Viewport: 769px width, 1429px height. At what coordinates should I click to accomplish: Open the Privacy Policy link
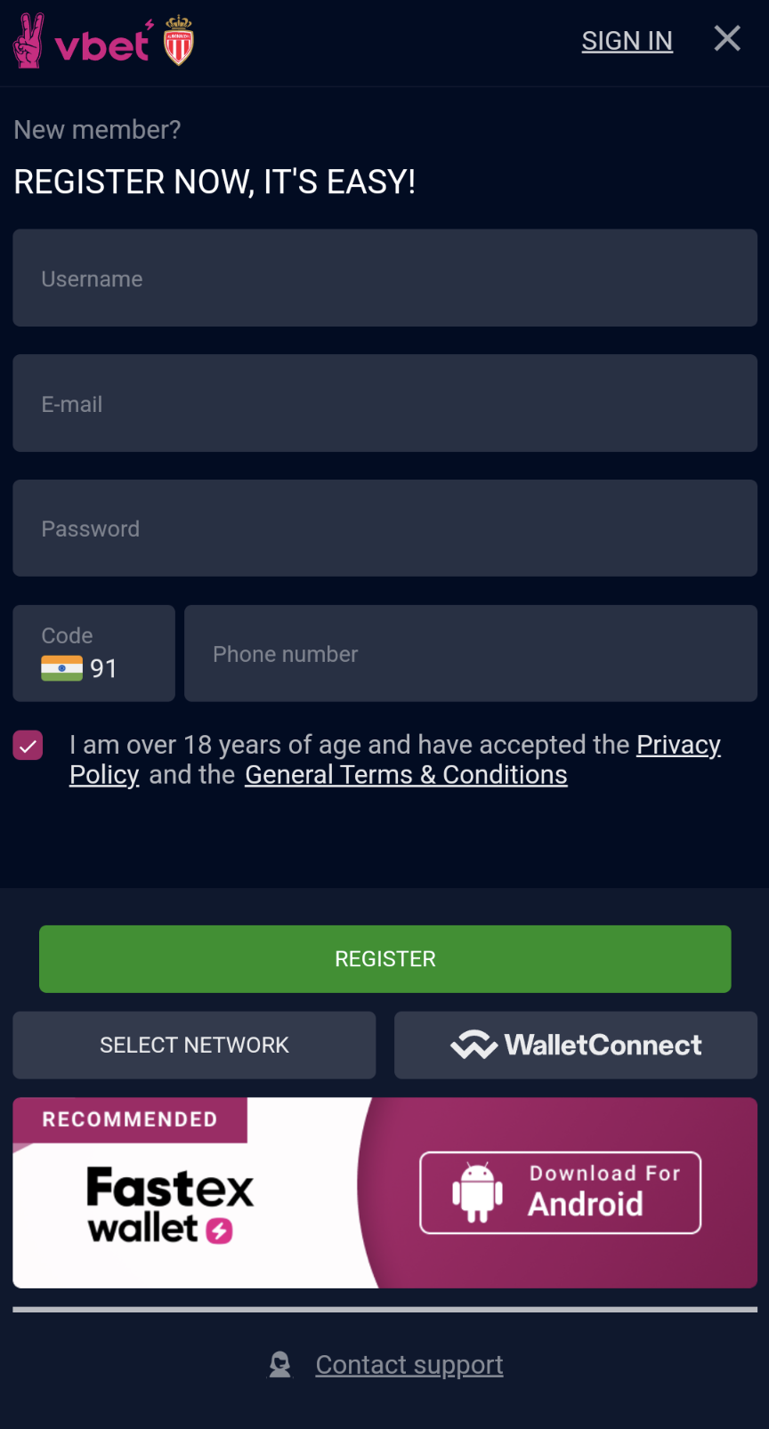678,744
